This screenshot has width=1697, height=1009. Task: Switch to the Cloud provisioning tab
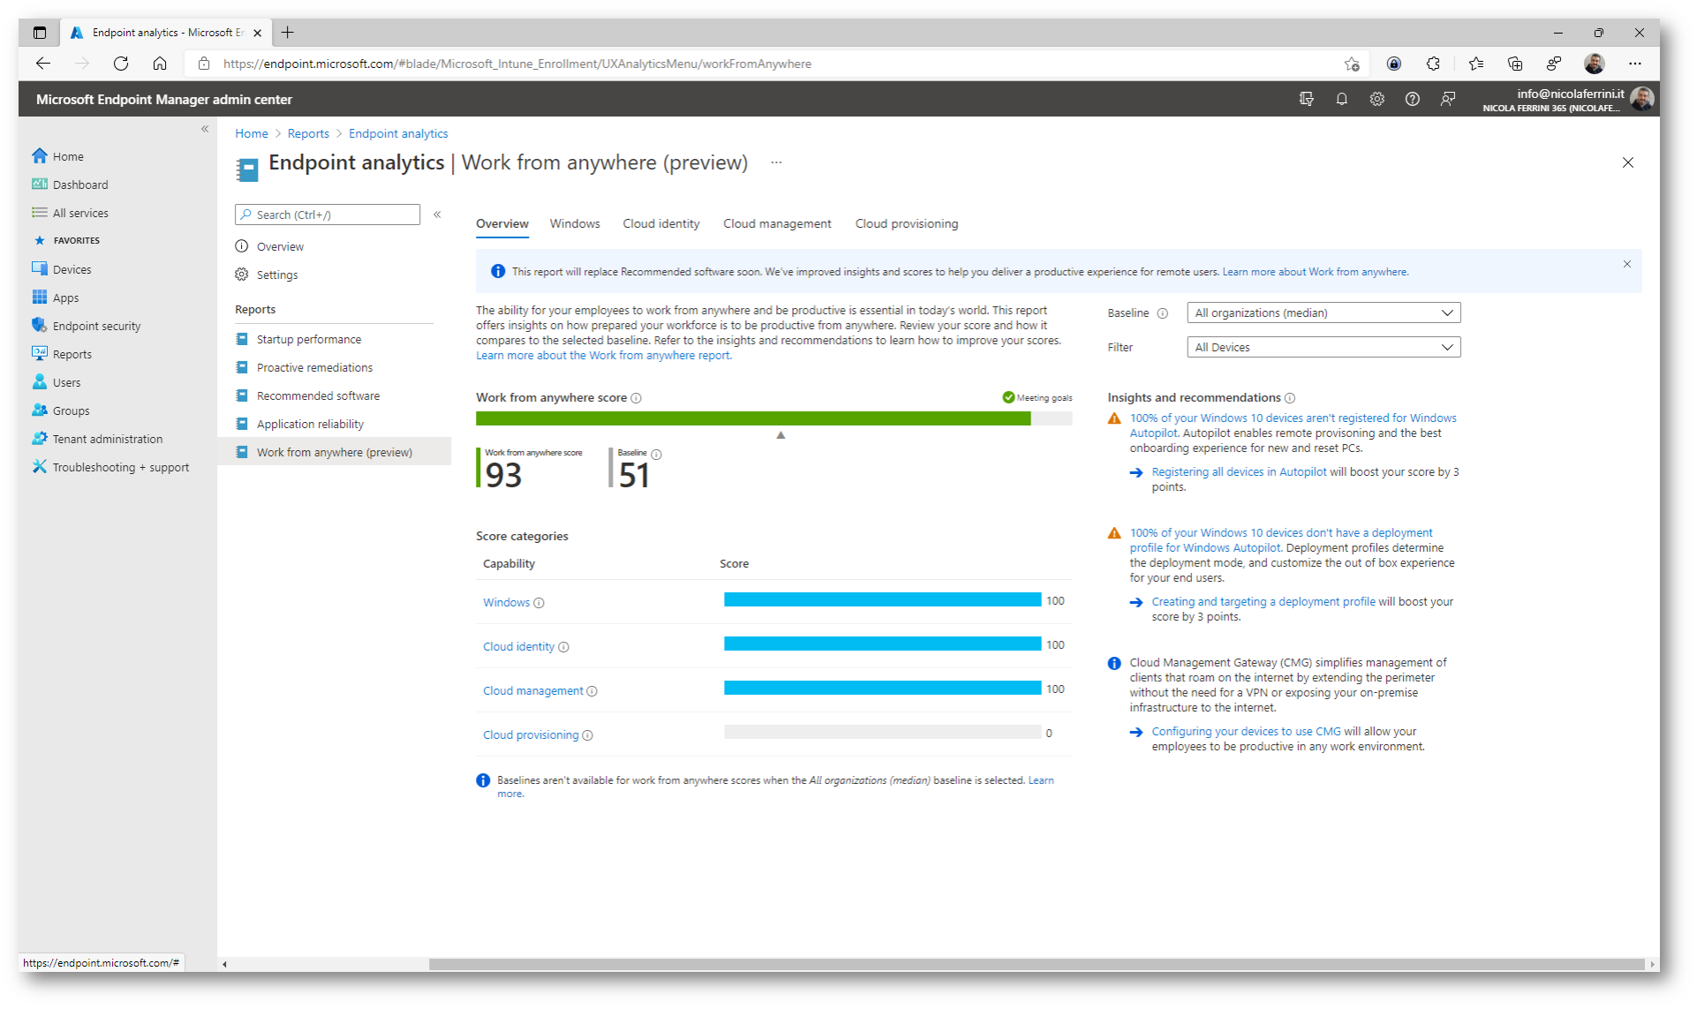(x=906, y=224)
